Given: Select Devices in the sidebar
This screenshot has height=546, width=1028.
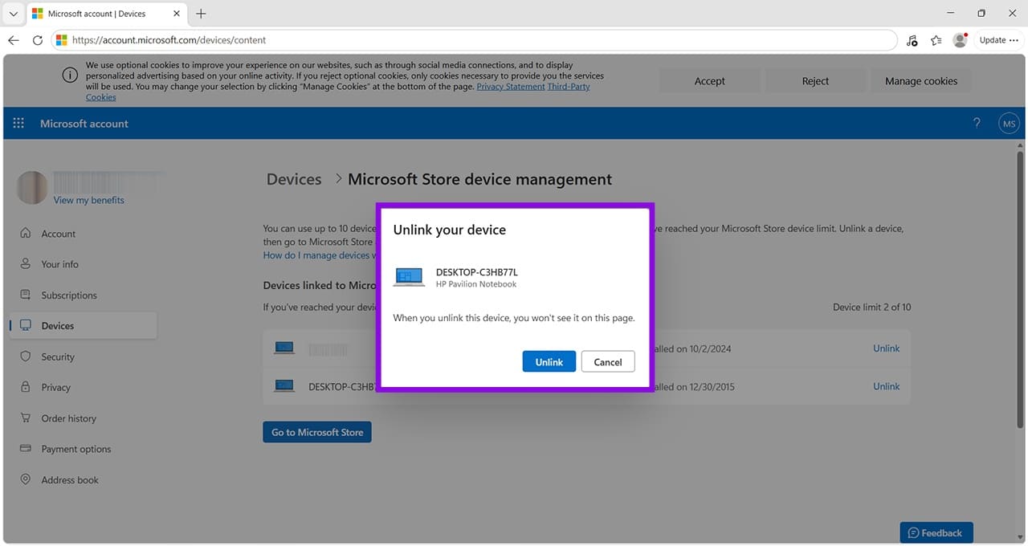Looking at the screenshot, I should [83, 325].
